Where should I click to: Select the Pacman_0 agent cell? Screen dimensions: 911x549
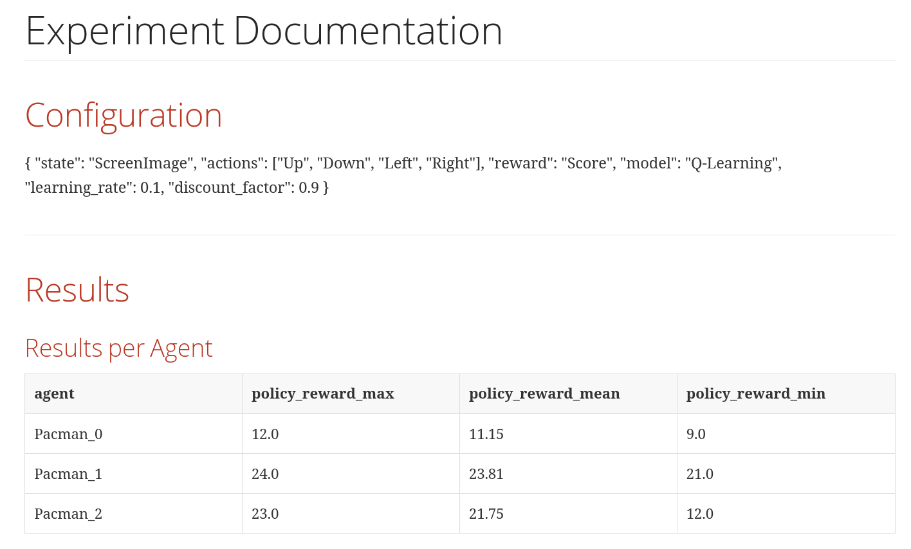coord(68,434)
